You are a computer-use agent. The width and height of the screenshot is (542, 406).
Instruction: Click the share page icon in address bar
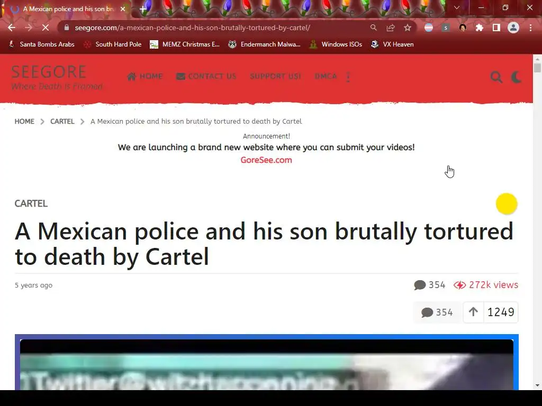pos(391,27)
